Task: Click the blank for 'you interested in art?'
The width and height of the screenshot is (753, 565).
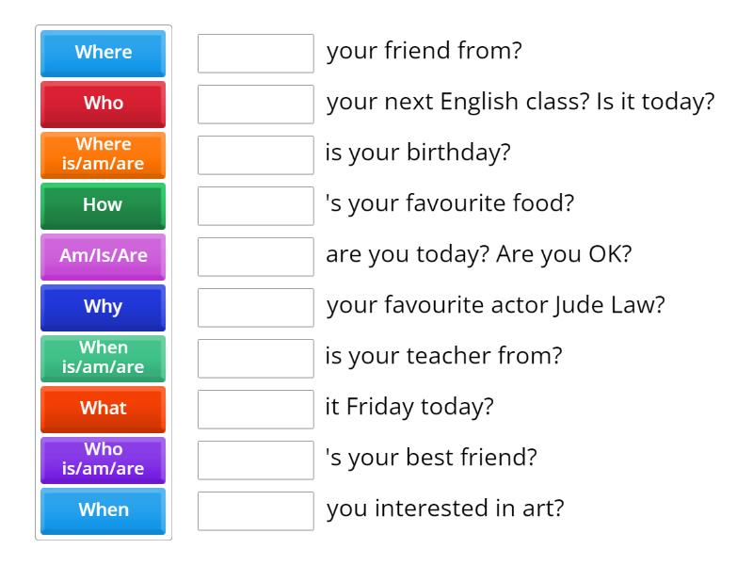Action: pyautogui.click(x=256, y=510)
